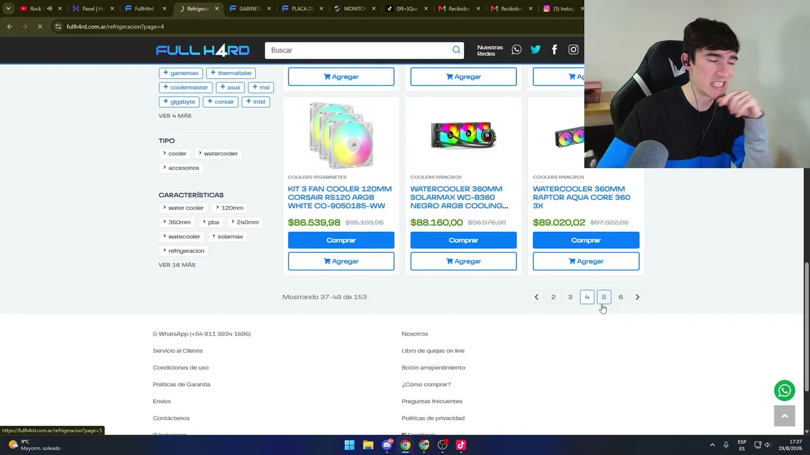Screen dimensions: 810x455
Task: Open the weather widget on the taskbar
Action: (34, 445)
